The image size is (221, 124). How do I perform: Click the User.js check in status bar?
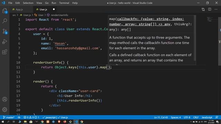[x=63, y=117]
